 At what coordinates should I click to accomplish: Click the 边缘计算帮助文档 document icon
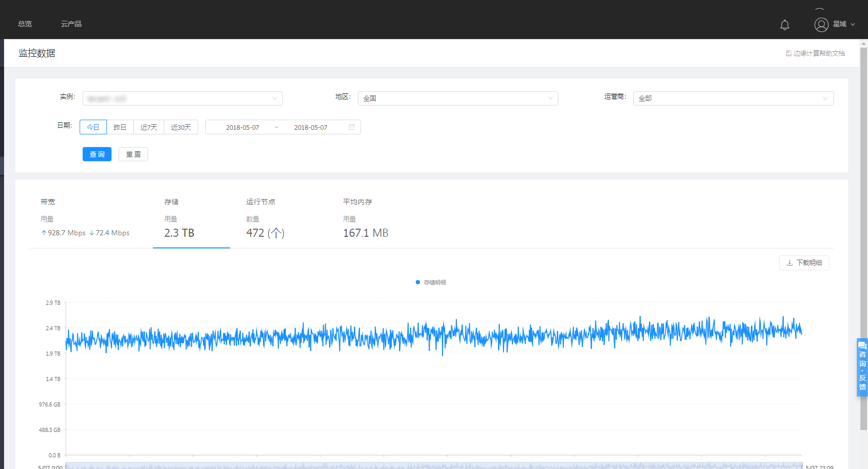point(788,53)
